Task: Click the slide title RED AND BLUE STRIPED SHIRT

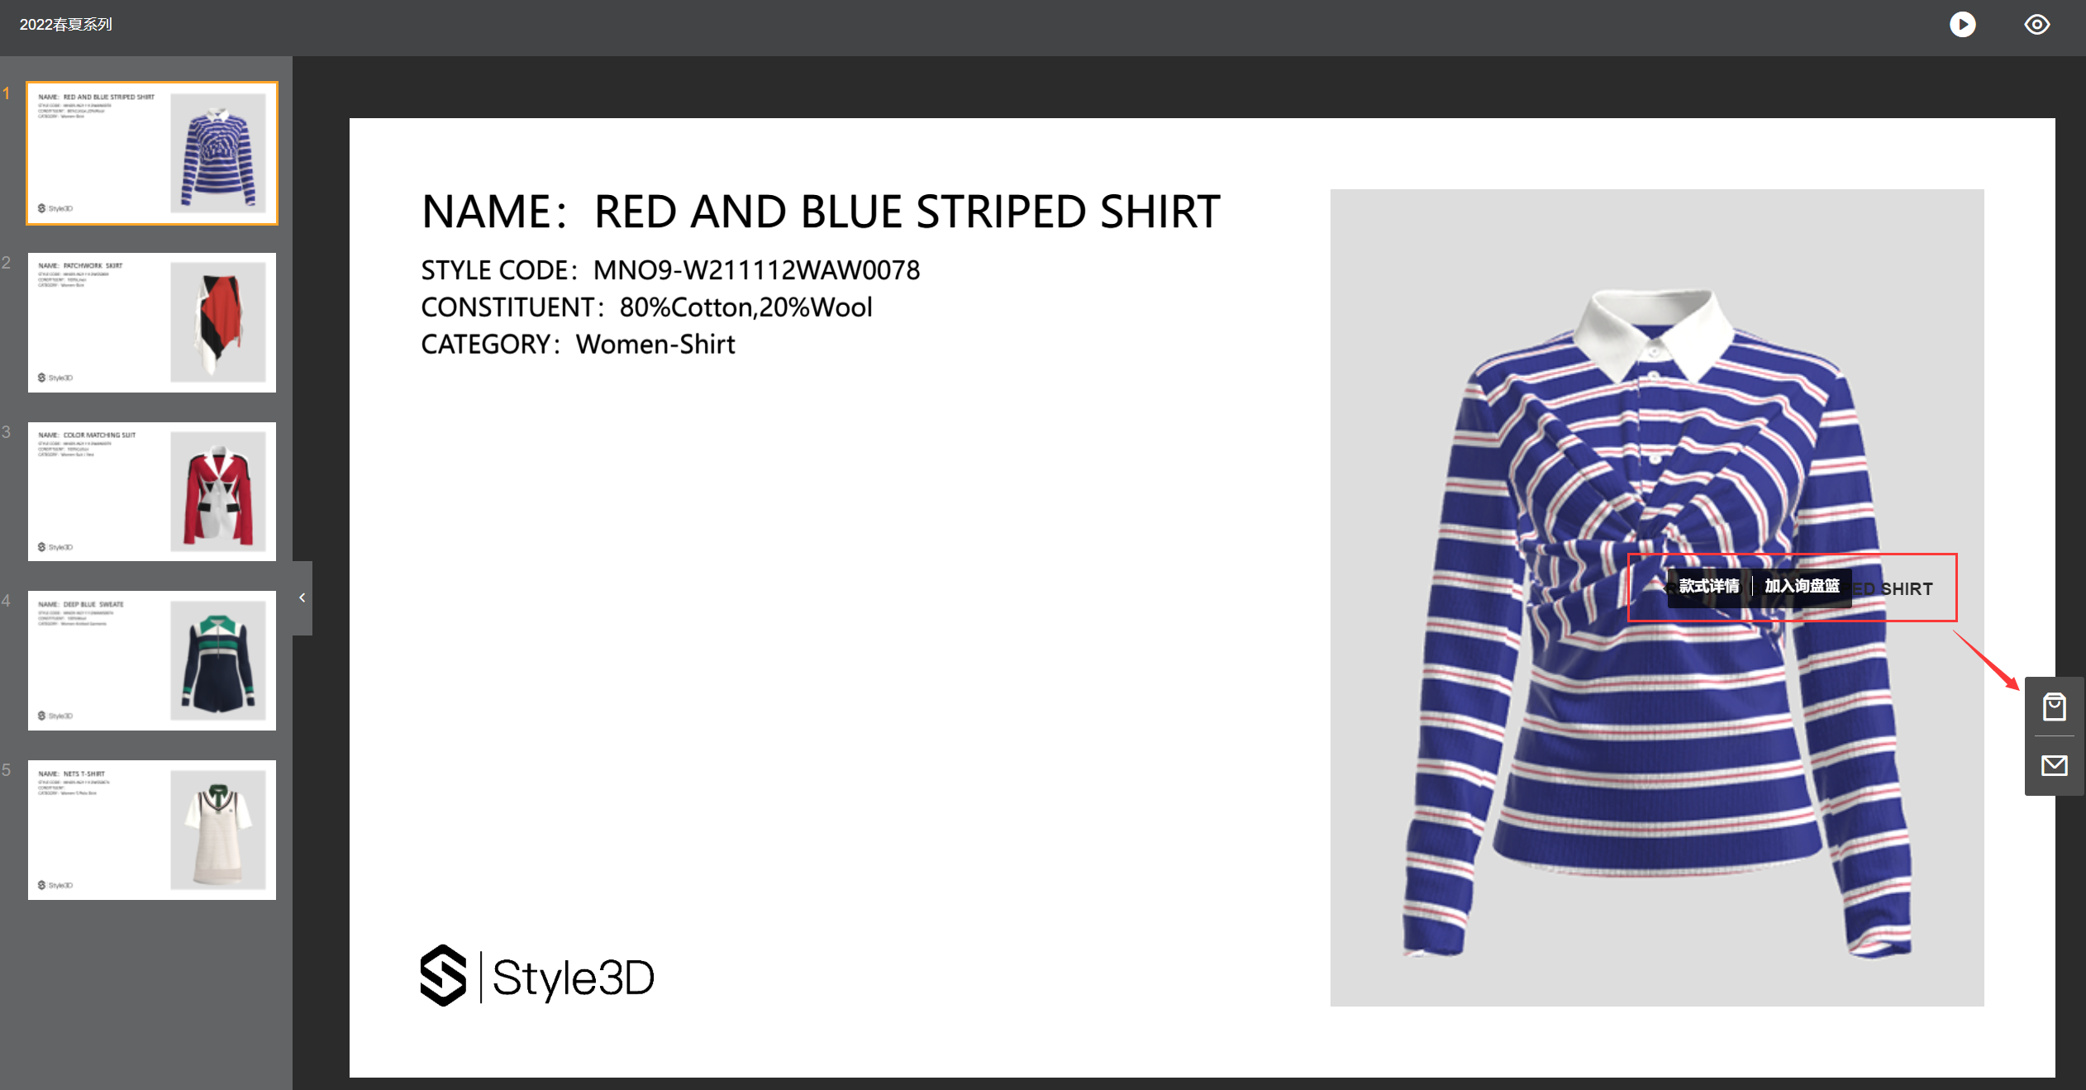Action: coord(907,212)
